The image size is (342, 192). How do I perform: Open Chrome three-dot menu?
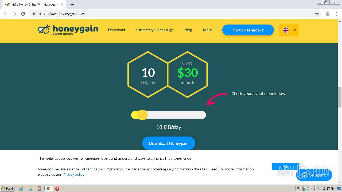point(336,14)
